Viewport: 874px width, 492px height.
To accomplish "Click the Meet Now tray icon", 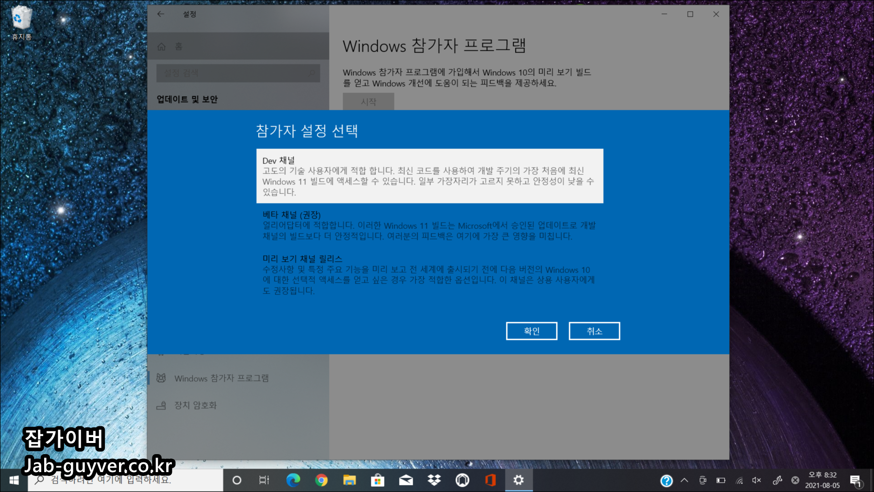I will pyautogui.click(x=703, y=480).
